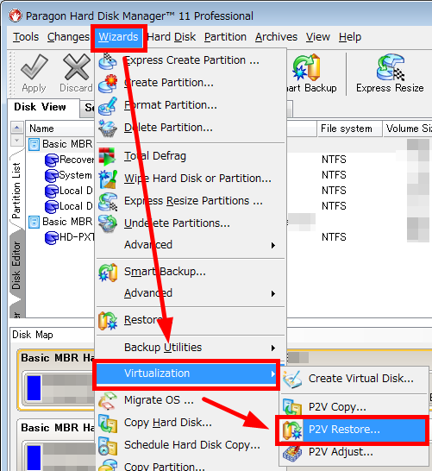Click the Delete Partition menu icon
The width and height of the screenshot is (432, 471).
click(x=108, y=129)
